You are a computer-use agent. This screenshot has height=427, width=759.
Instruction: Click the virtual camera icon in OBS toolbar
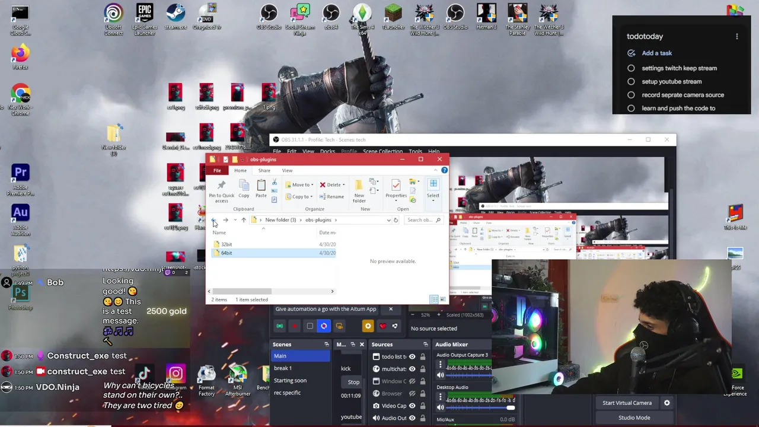coord(339,326)
